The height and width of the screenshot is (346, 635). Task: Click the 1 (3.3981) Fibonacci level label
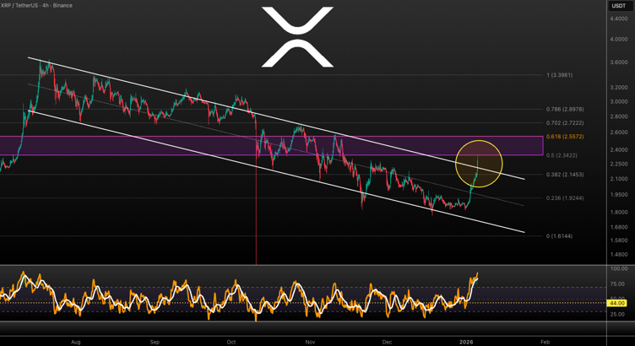[559, 75]
